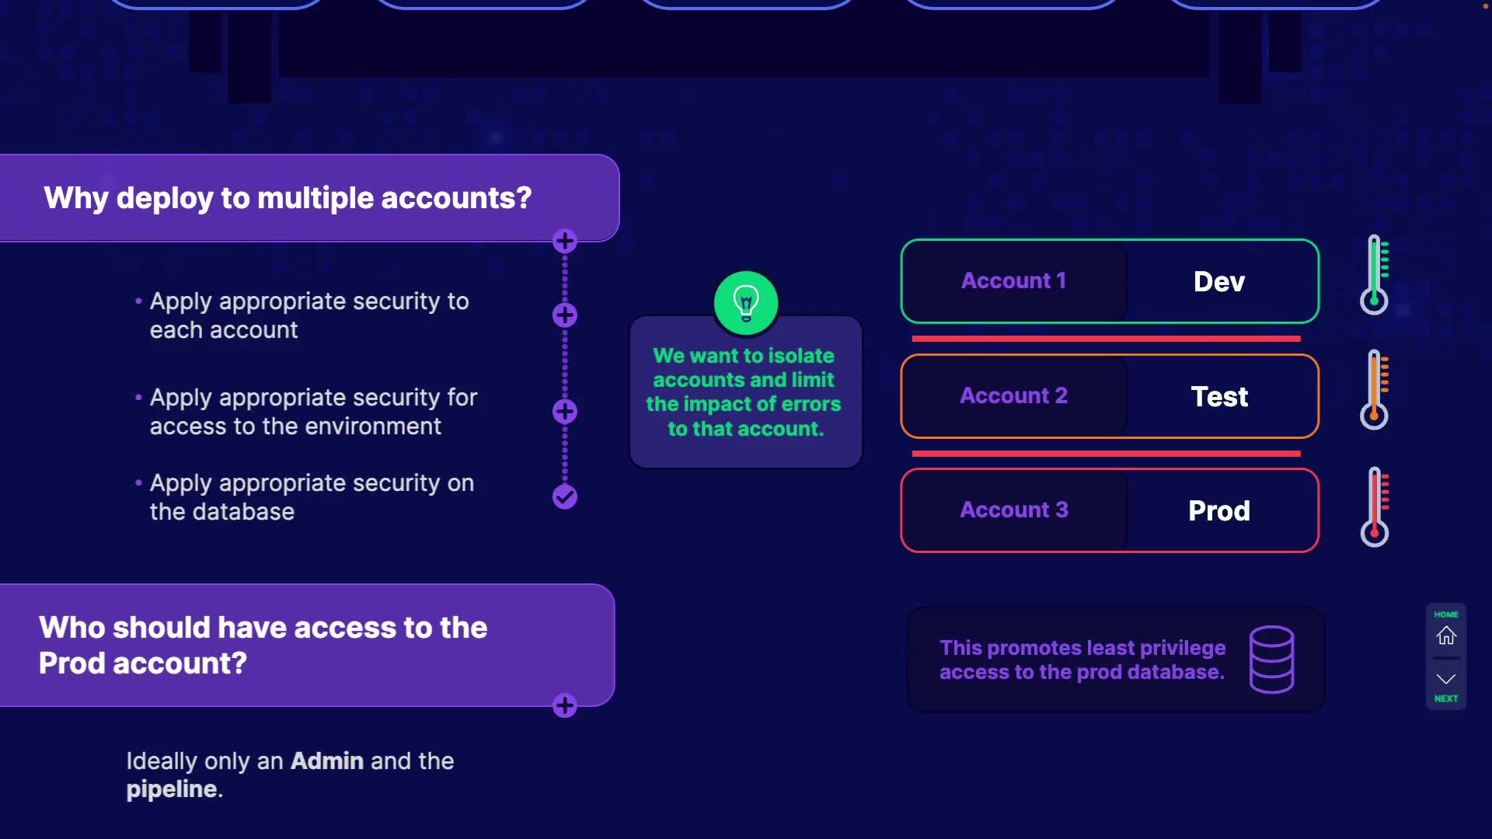The height and width of the screenshot is (839, 1492).
Task: Click red divider between Dev and Test
Action: tap(1106, 339)
